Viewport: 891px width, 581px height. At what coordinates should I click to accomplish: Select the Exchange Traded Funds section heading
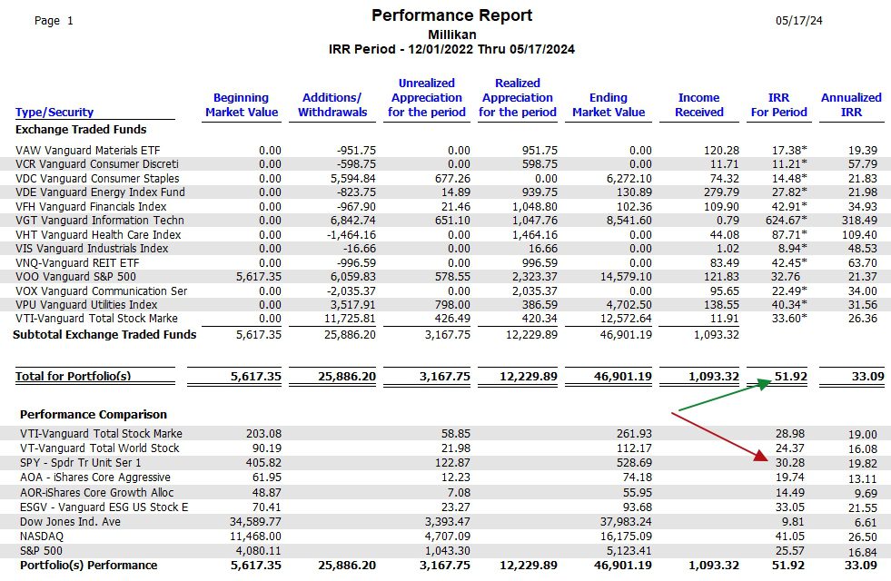(x=81, y=130)
